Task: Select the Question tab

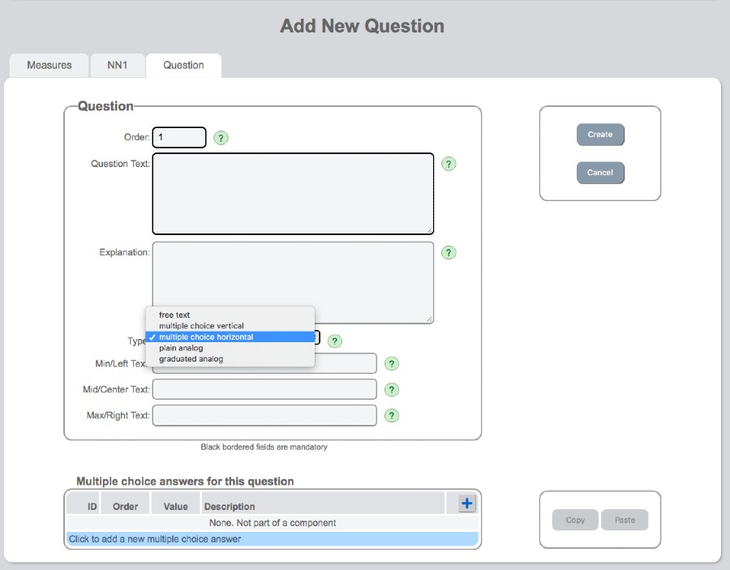Action: tap(183, 66)
